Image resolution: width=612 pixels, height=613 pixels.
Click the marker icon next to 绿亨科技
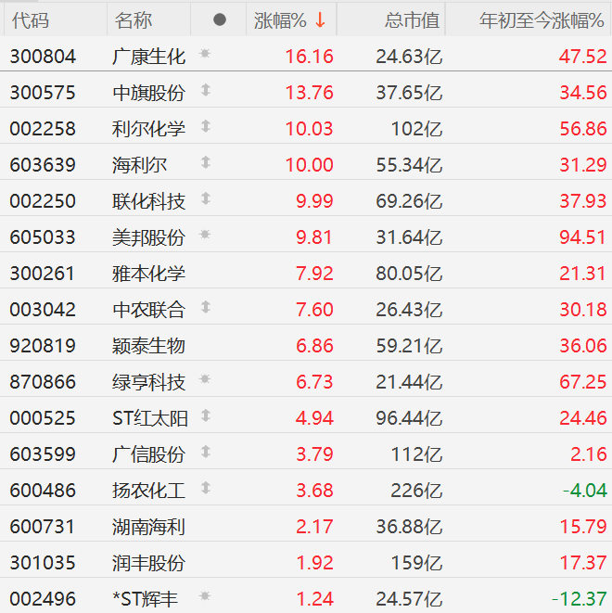(x=205, y=379)
